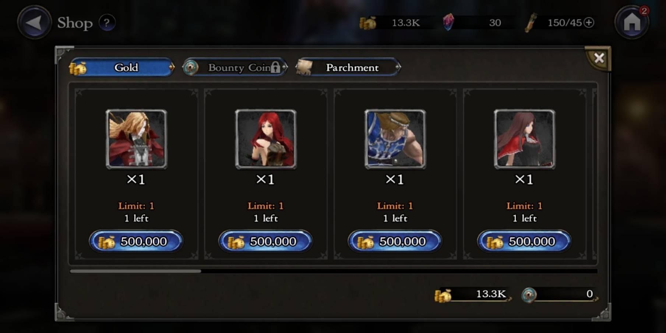This screenshot has height=333, width=666.
Task: Buy the blonde vampire character for 500,000
Action: pyautogui.click(x=136, y=241)
